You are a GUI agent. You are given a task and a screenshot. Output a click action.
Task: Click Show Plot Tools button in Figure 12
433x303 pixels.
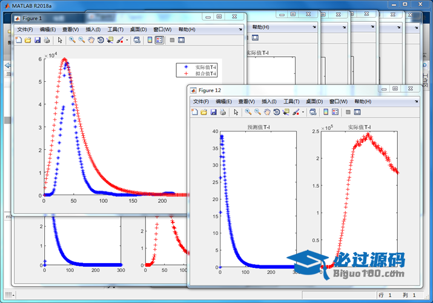(x=357, y=112)
